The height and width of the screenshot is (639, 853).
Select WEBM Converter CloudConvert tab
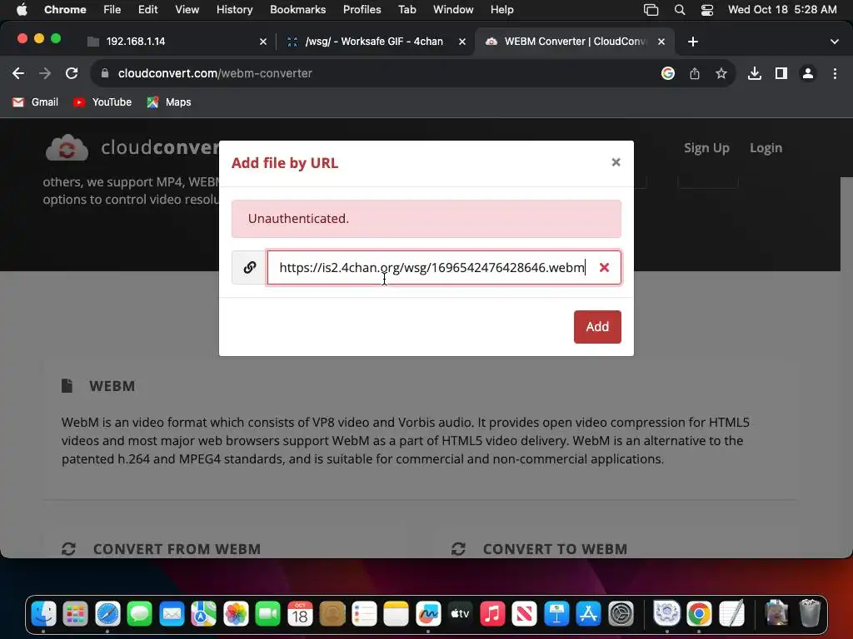pyautogui.click(x=574, y=42)
